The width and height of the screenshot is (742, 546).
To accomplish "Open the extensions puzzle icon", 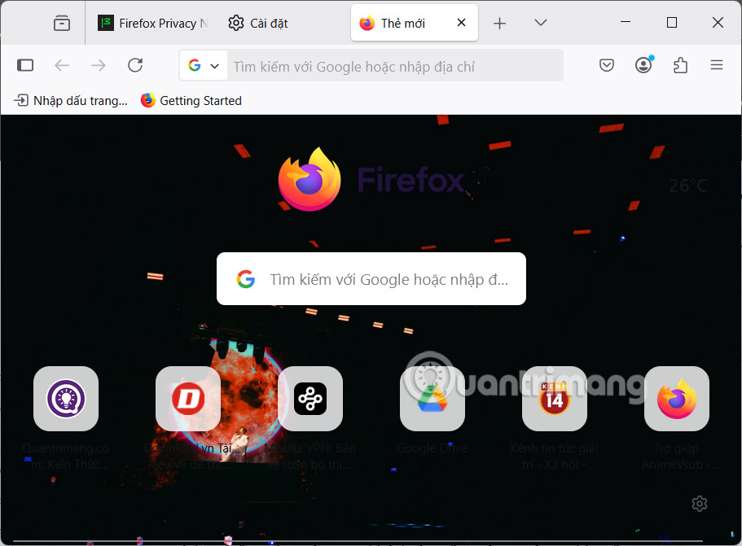I will point(680,64).
